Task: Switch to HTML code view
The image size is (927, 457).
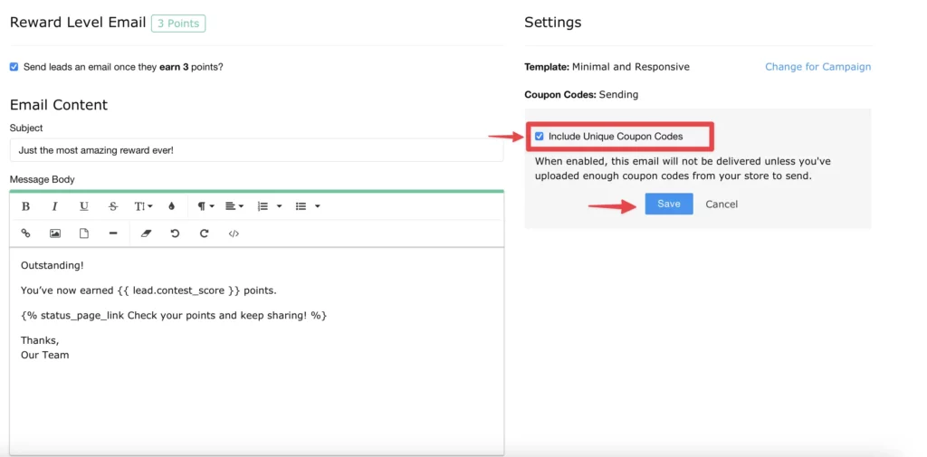Action: click(x=234, y=233)
